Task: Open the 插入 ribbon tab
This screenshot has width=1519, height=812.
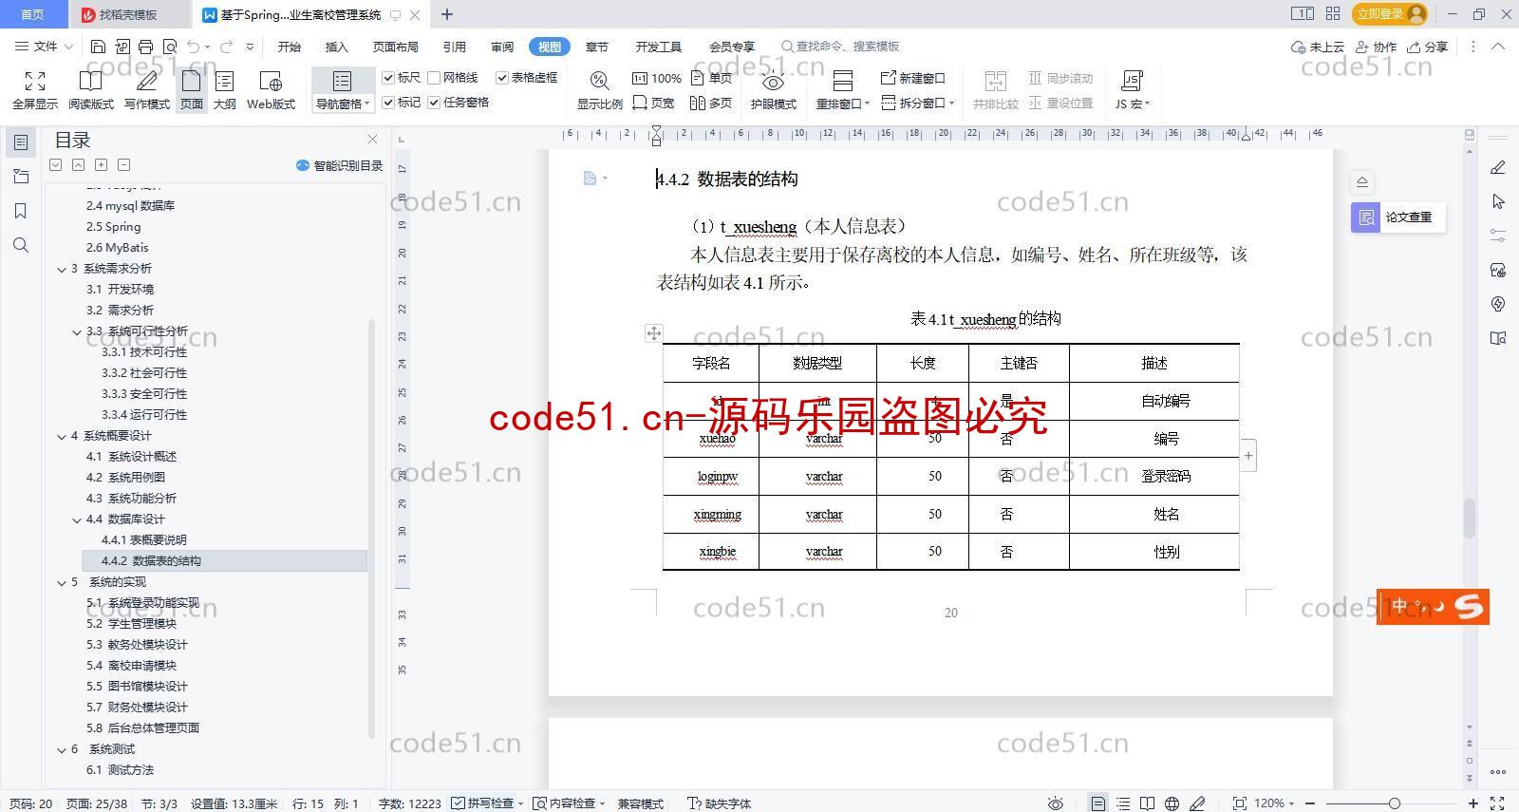Action: (x=336, y=47)
